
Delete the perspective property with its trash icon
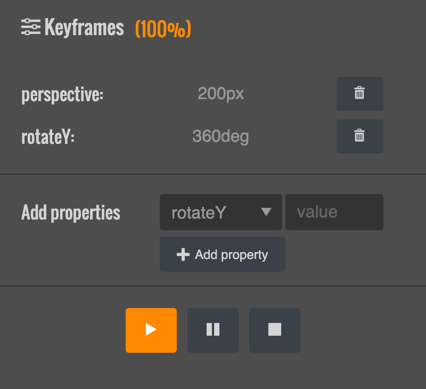pos(359,94)
